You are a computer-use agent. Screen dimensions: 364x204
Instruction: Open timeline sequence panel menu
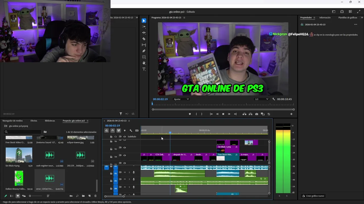pyautogui.click(x=129, y=121)
